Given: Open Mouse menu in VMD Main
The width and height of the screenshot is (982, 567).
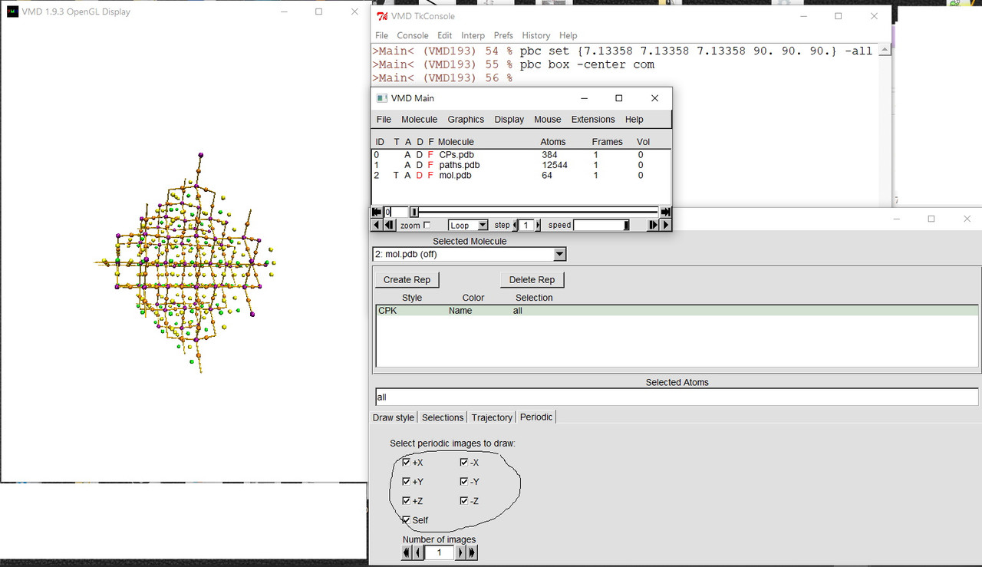Looking at the screenshot, I should 548,119.
